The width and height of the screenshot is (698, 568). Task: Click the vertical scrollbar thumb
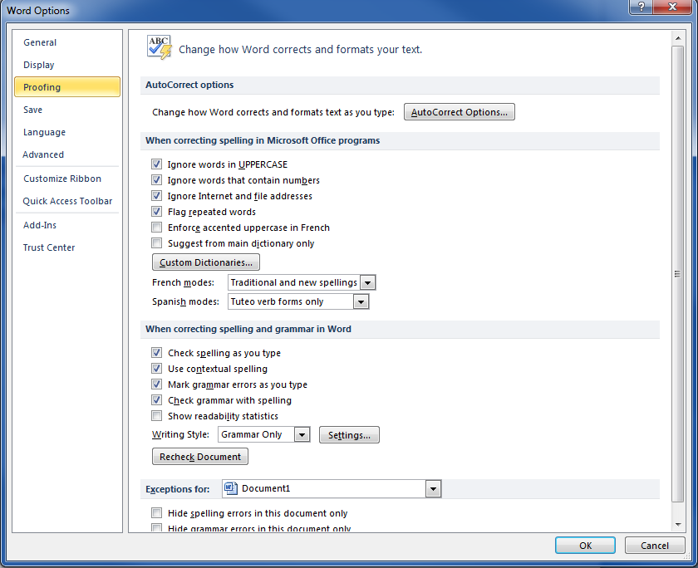[x=677, y=274]
